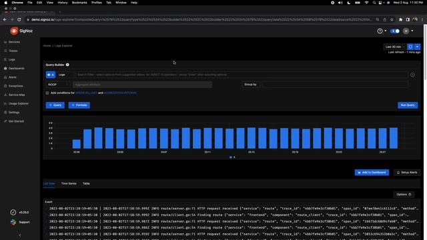Open Traces in the sidebar
Viewport: 427px width, 240px height.
[x=13, y=51]
